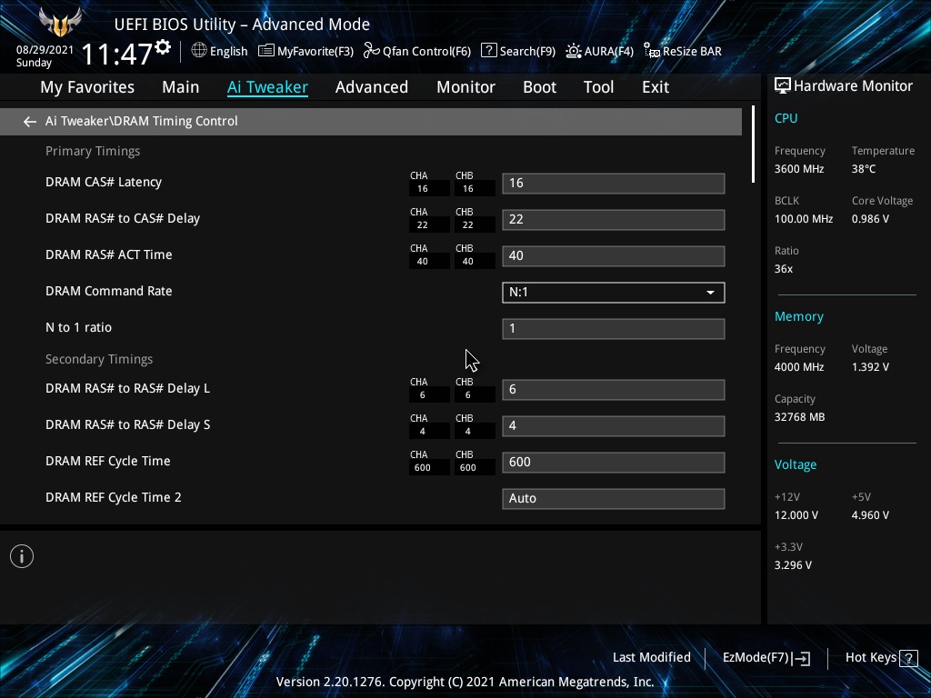
Task: Click the +5V reading 4.960 V
Action: pos(870,515)
